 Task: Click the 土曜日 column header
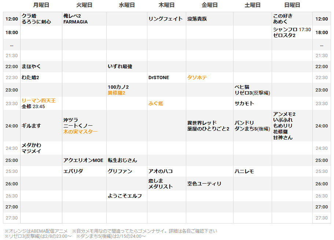[x=252, y=5]
